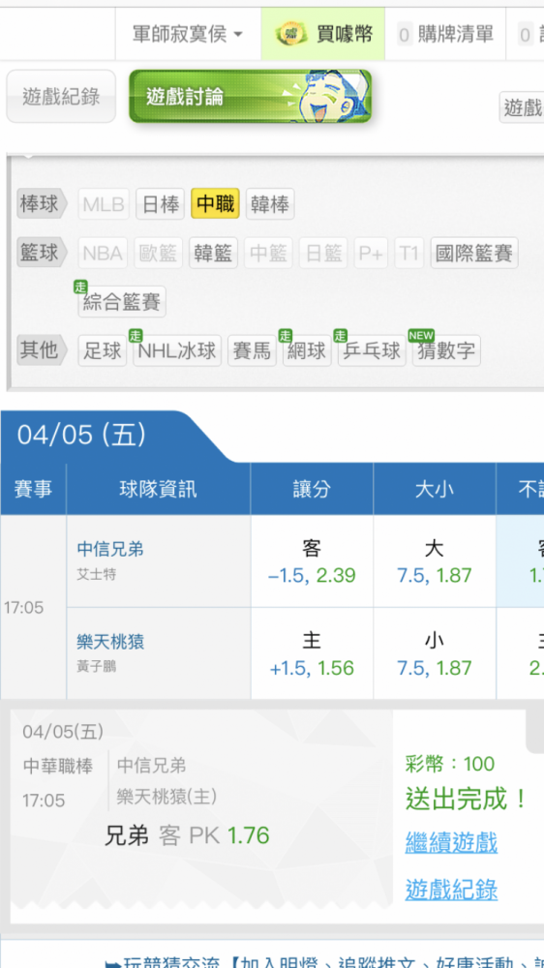Pick the 大 7.5, 1.87 over cell
This screenshot has height=968, width=544.
coord(435,561)
